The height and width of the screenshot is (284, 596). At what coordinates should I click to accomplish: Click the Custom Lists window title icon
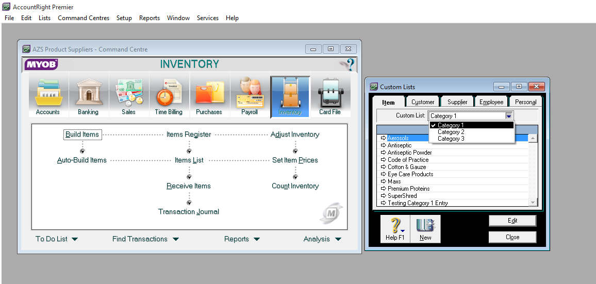(374, 87)
